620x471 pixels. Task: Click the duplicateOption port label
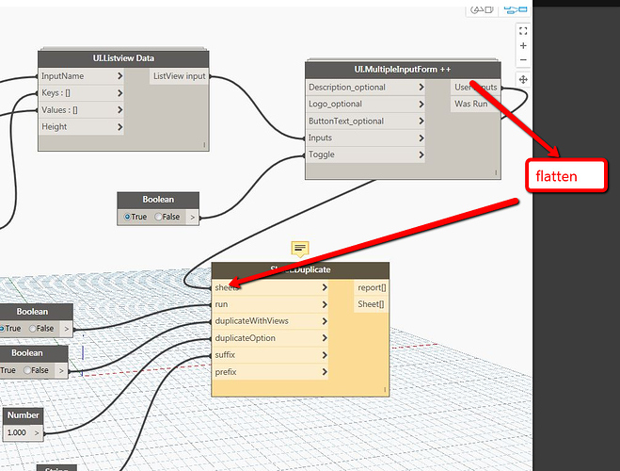coord(246,338)
